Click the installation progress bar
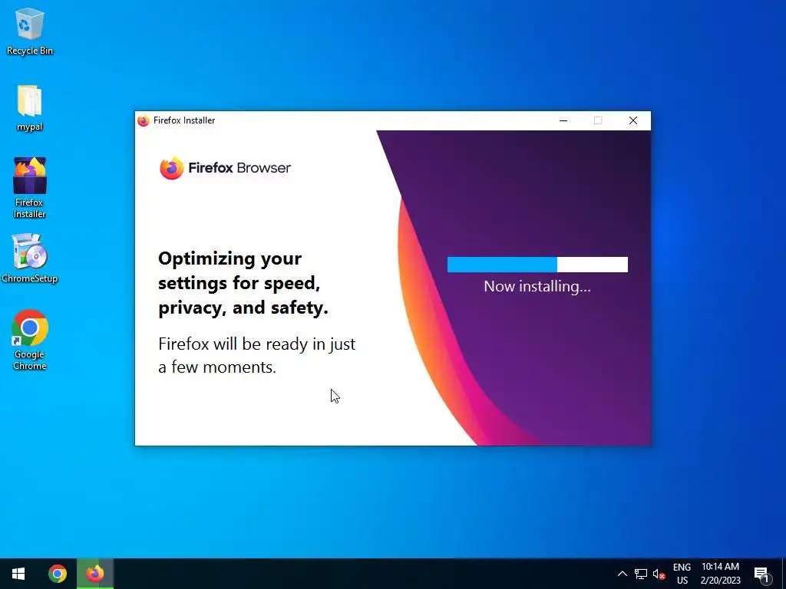 click(x=537, y=265)
